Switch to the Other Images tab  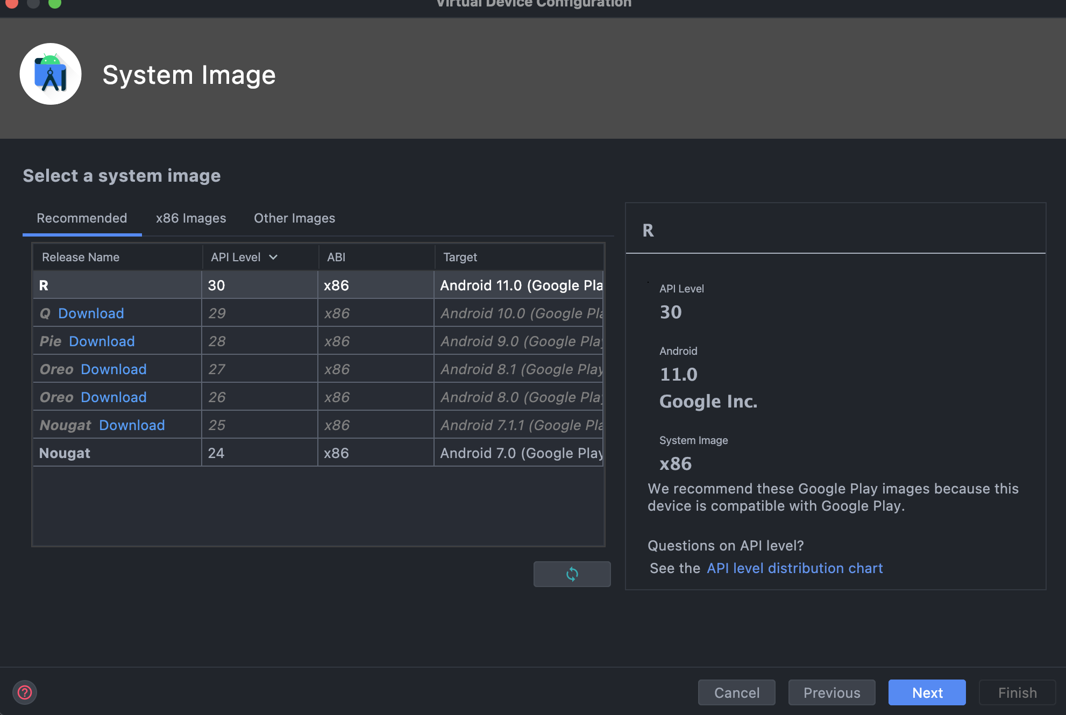pos(294,218)
